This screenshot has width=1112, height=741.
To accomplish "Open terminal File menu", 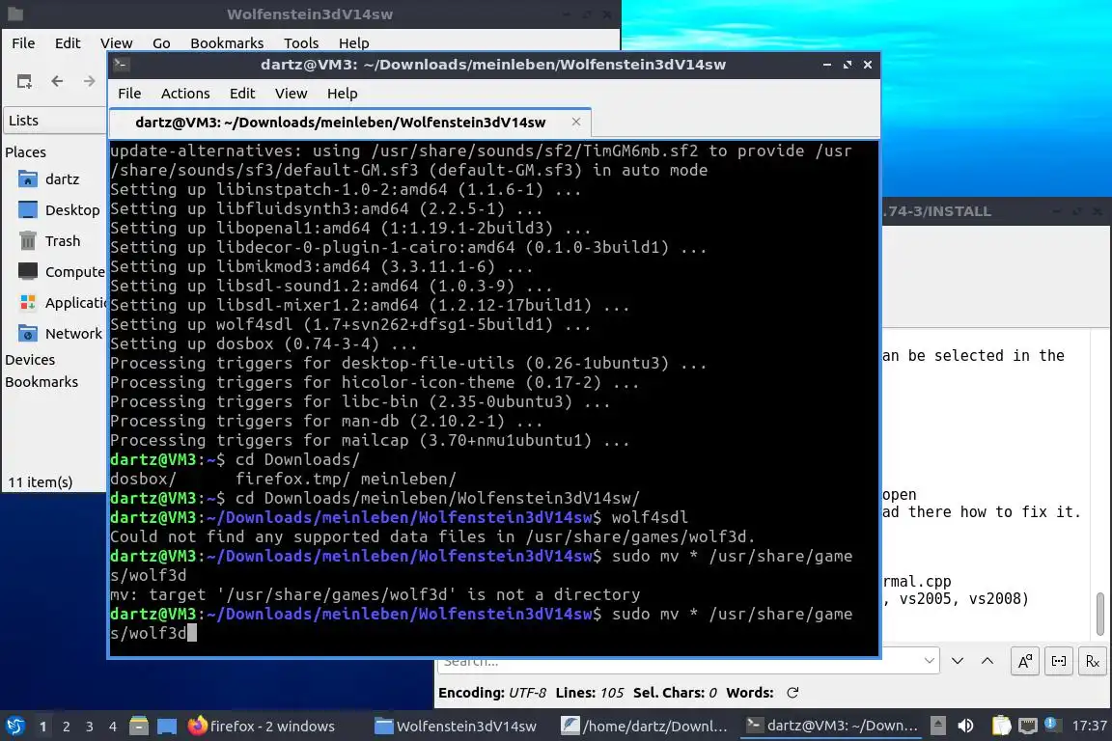I will pyautogui.click(x=129, y=94).
